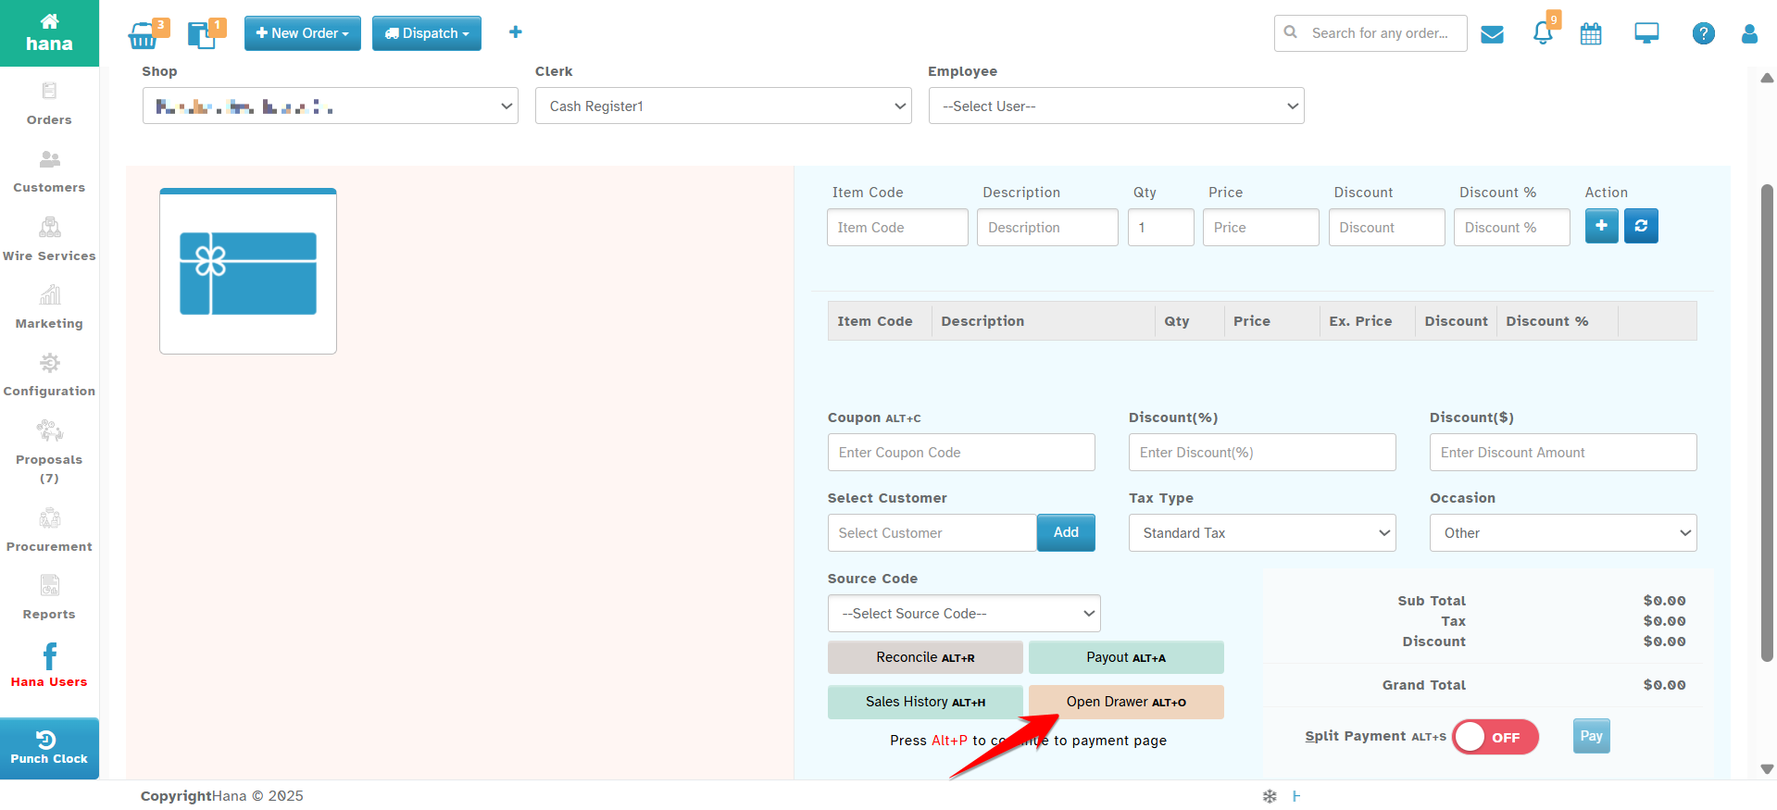The height and width of the screenshot is (810, 1777).
Task: Click the Reconcile button
Action: point(925,657)
